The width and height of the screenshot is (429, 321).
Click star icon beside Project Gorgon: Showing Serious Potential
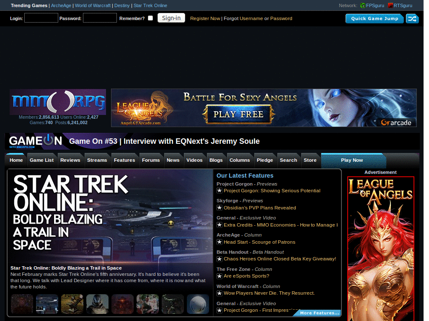point(220,191)
